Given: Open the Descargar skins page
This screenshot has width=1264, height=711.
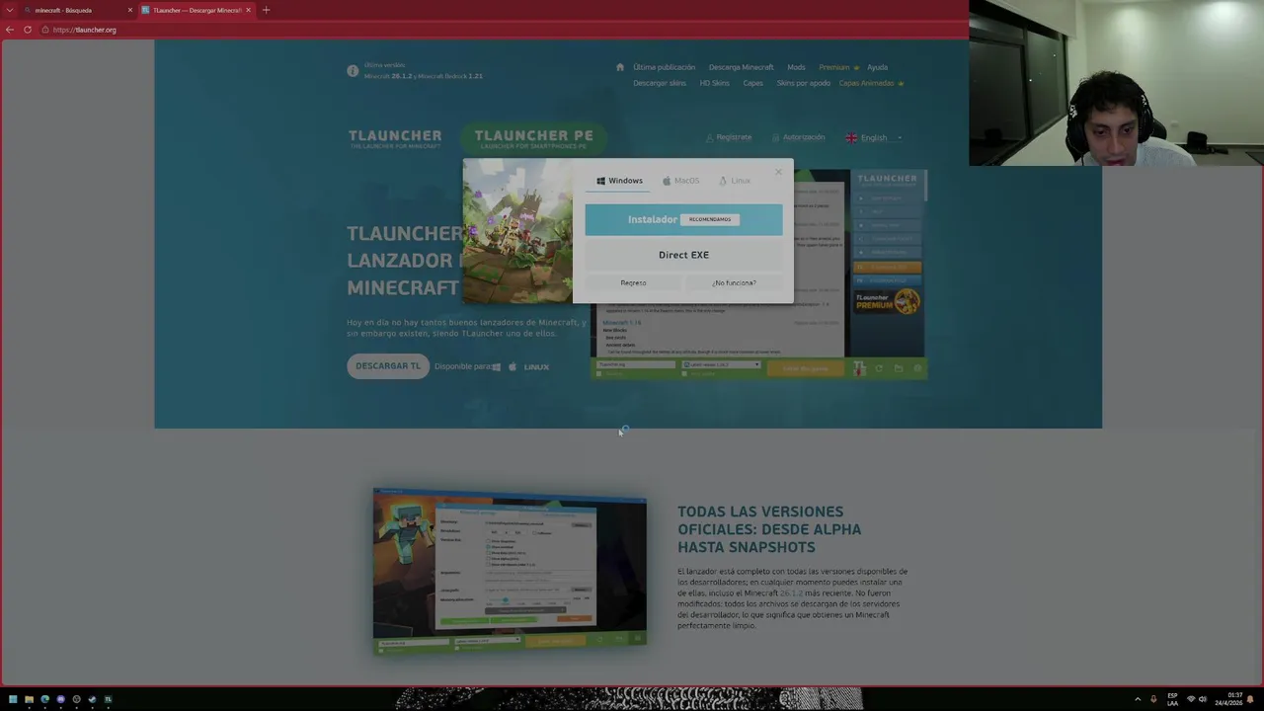Looking at the screenshot, I should point(660,83).
